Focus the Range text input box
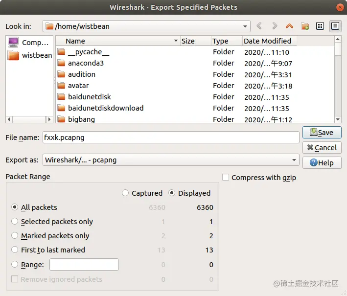The width and height of the screenshot is (347, 296). pyautogui.click(x=84, y=264)
